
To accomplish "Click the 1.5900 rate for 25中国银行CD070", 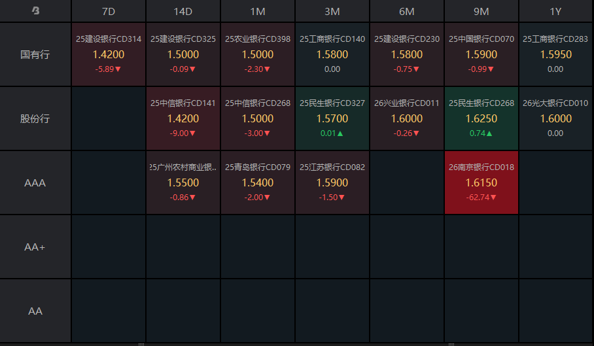I will point(481,55).
